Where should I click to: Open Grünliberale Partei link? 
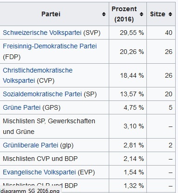30,145
